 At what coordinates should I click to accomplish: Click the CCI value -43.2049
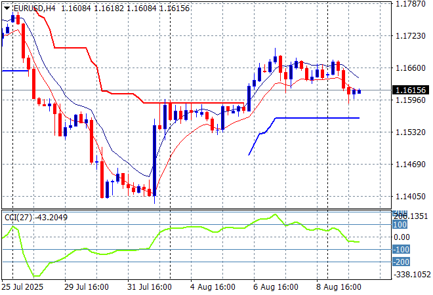[51, 218]
